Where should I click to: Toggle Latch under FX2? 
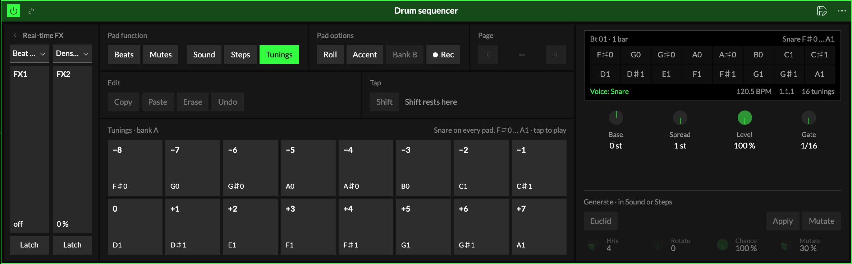point(73,245)
